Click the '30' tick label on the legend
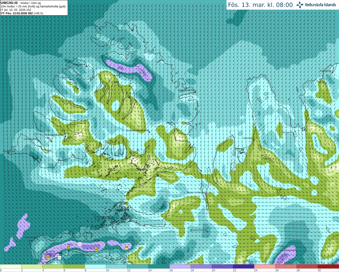Image resolution: width=339 pixels, height=272 pixels. [319, 270]
